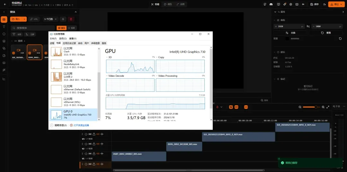Open the import dropdown arrow beside 导入
The image size is (347, 172).
pos(24,19)
